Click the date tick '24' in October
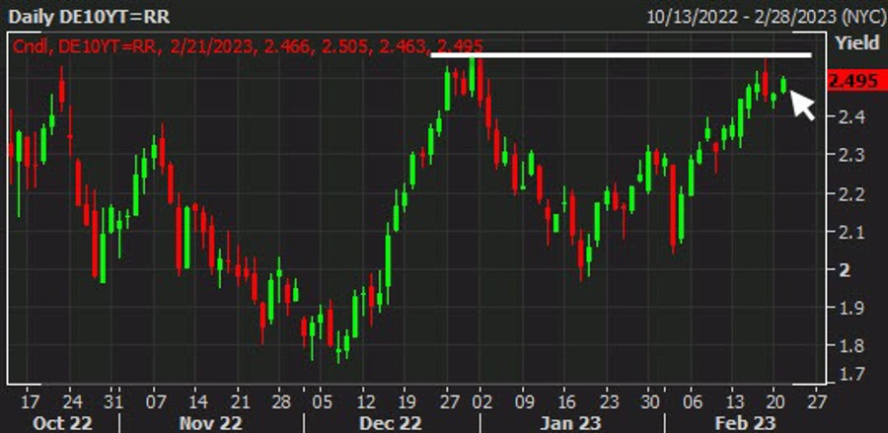 coord(72,402)
